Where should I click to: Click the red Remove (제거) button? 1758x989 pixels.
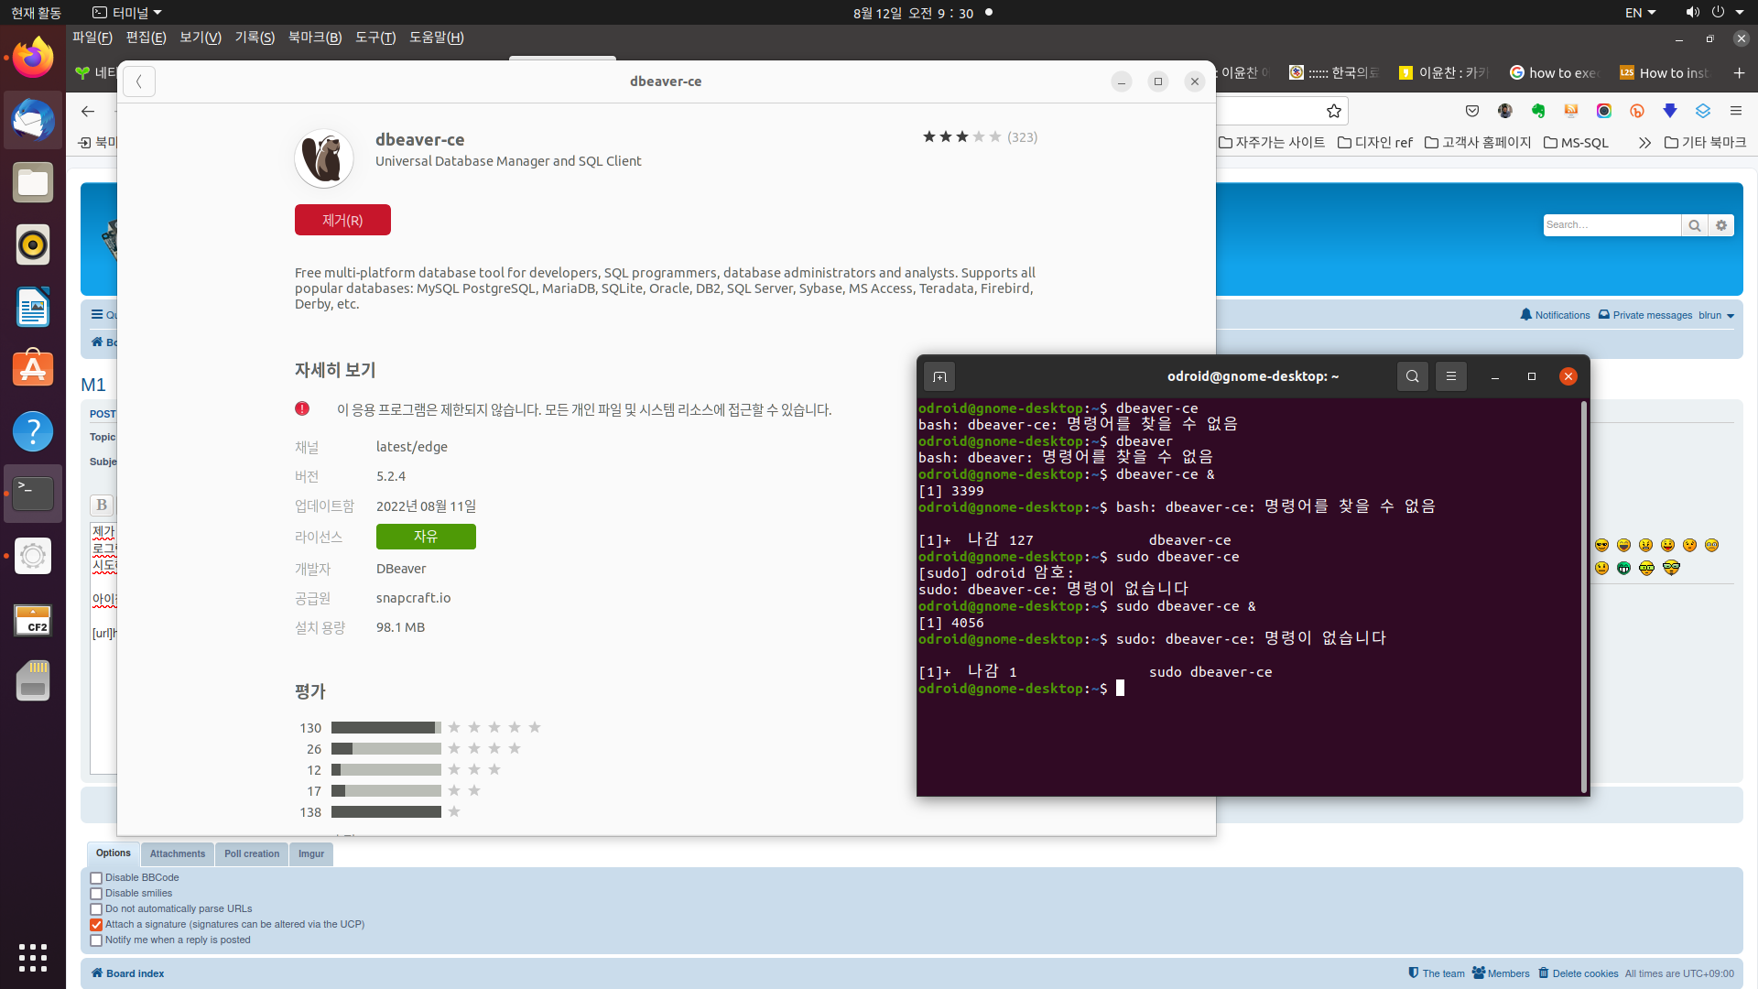coord(342,220)
